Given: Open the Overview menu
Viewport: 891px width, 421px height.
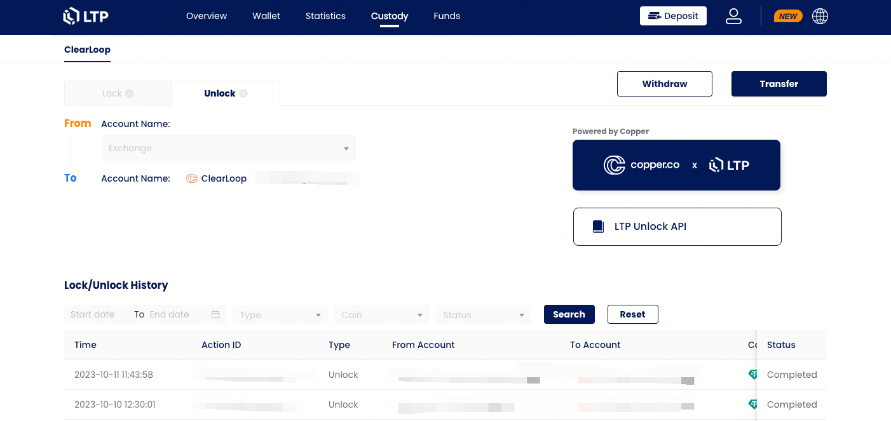Looking at the screenshot, I should click(x=207, y=16).
